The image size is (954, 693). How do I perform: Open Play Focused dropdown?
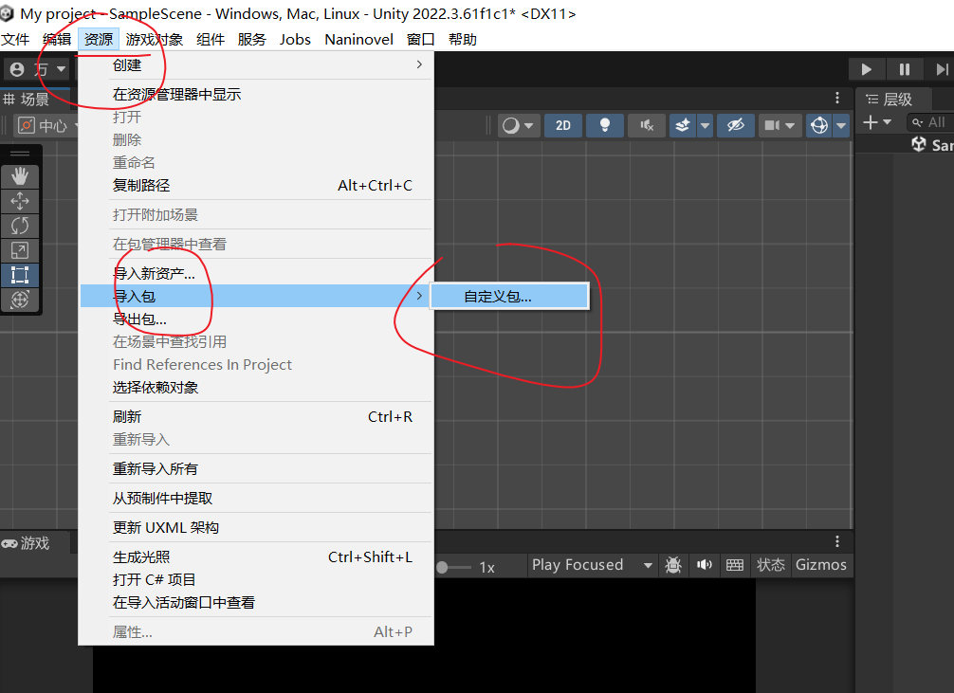point(592,565)
